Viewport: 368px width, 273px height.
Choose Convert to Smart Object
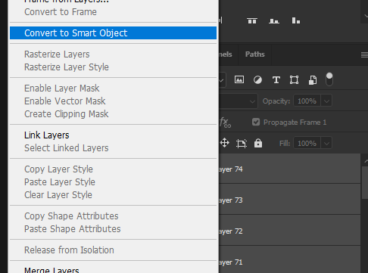coord(113,33)
